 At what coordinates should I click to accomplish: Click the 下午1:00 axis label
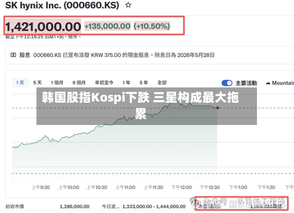(x=238, y=187)
